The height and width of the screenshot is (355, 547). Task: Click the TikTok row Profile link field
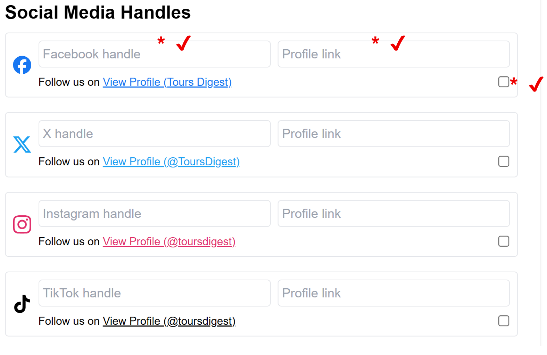pyautogui.click(x=393, y=293)
